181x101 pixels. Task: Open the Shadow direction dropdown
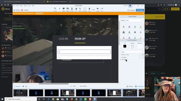(140, 43)
